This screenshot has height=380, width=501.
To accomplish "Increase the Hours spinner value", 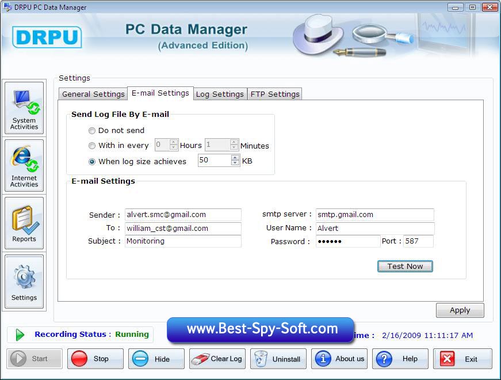I will click(x=174, y=142).
